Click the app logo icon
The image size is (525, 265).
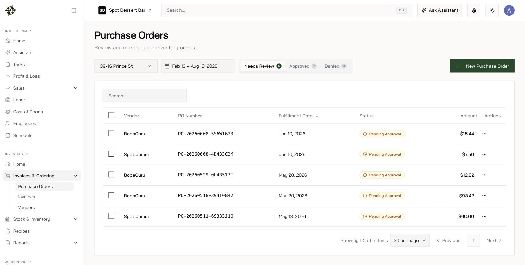coord(10,10)
